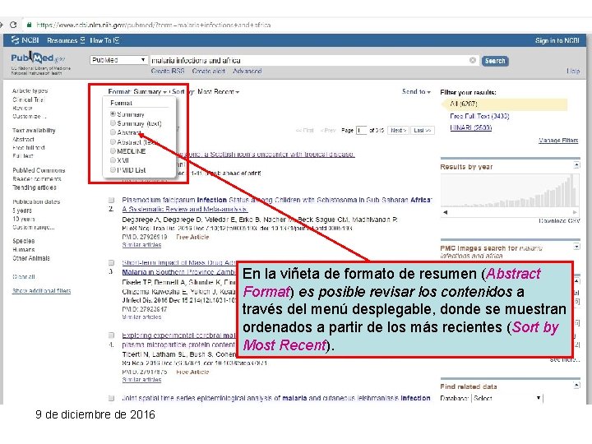The height and width of the screenshot is (444, 592).
Task: Open Advanced search link
Action: point(247,71)
